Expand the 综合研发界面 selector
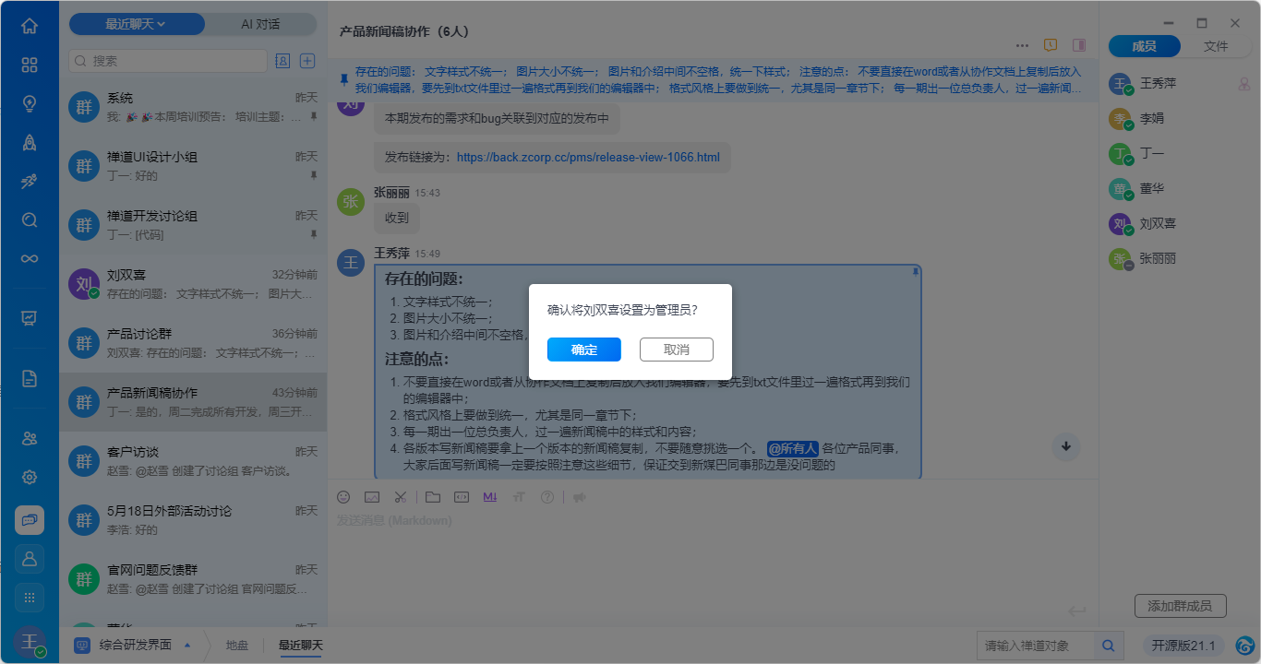The width and height of the screenshot is (1261, 664). click(136, 646)
